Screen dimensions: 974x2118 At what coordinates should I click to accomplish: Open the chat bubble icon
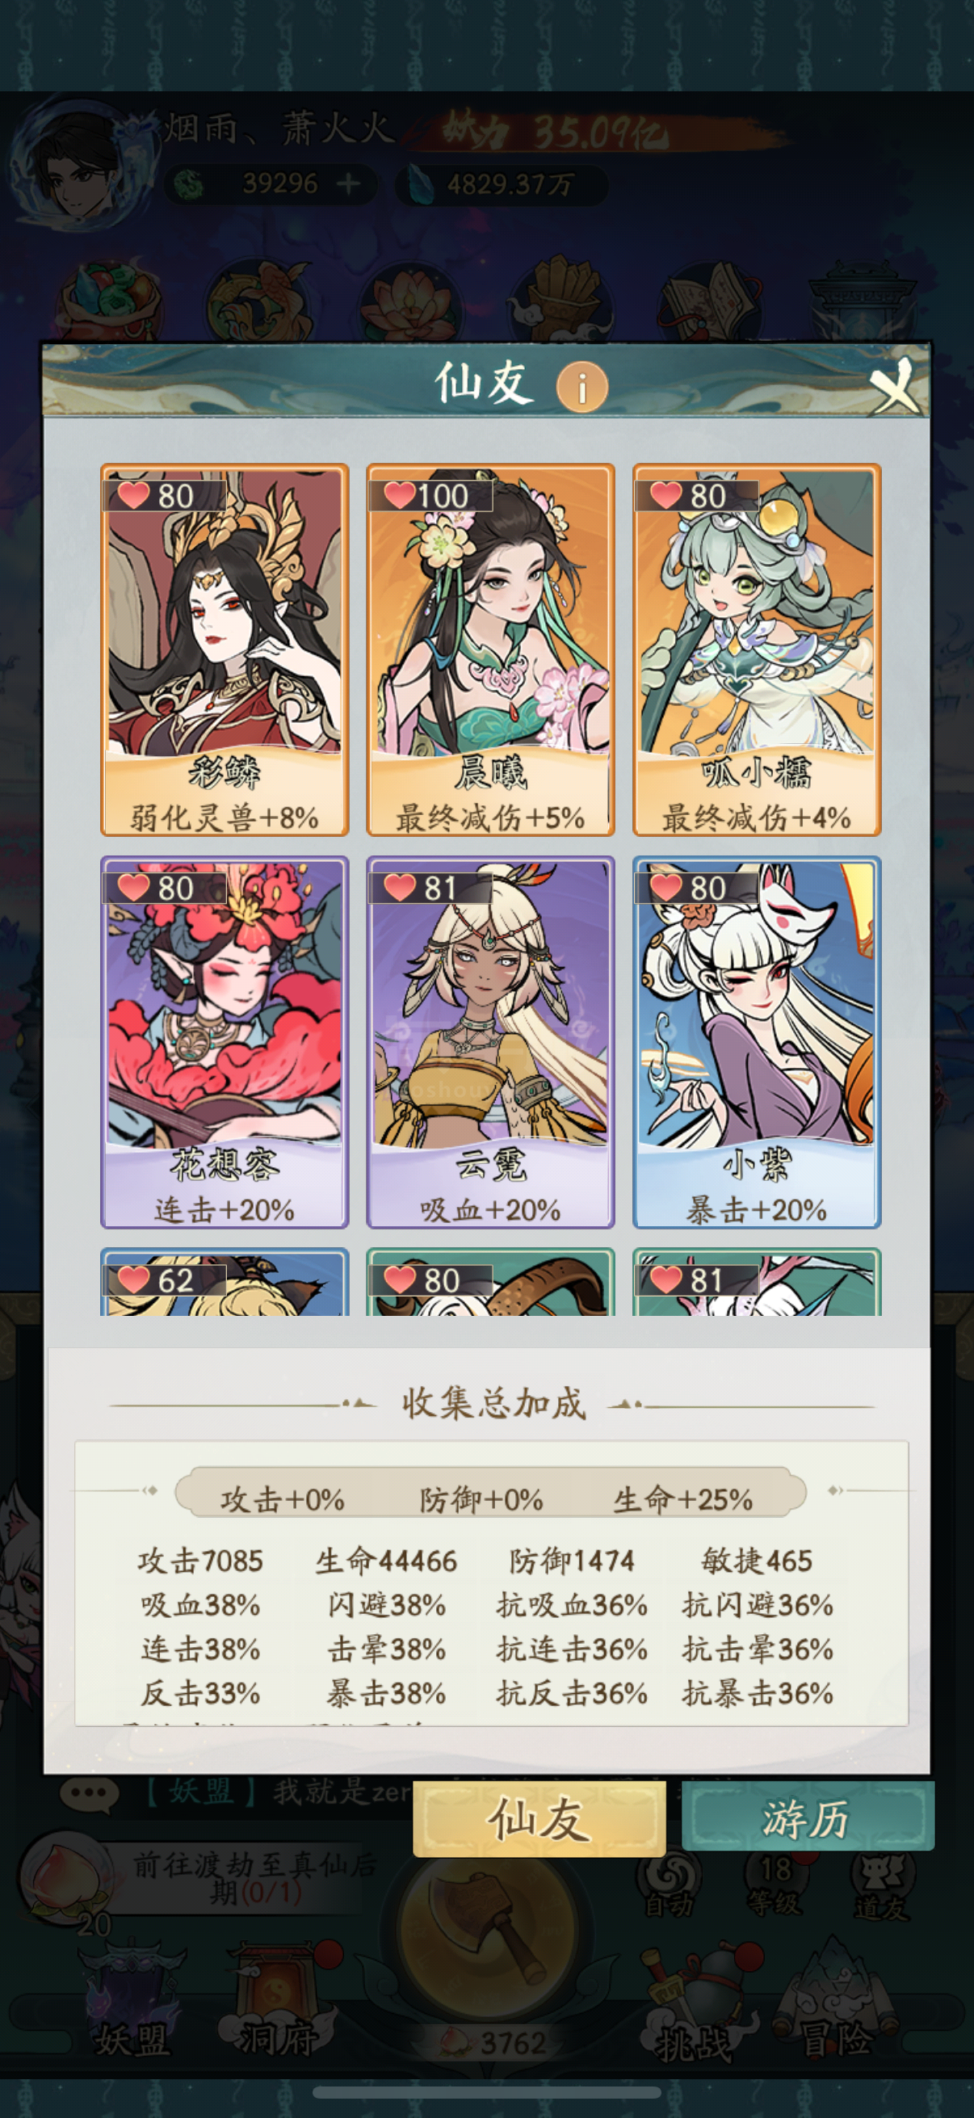[x=90, y=1793]
